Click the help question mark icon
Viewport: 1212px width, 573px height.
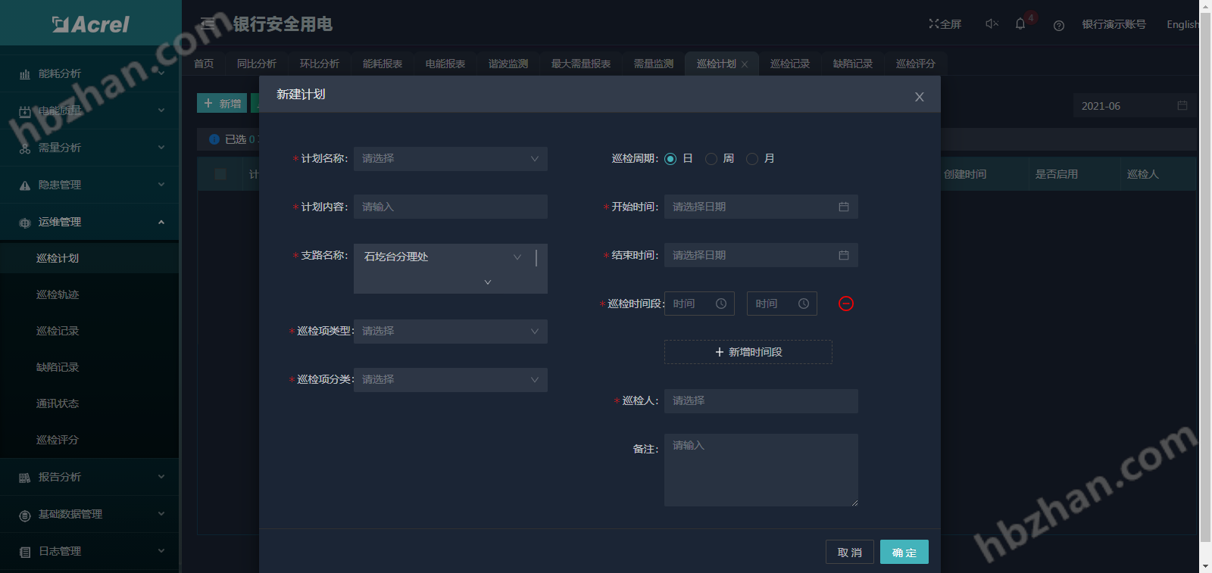(1059, 26)
